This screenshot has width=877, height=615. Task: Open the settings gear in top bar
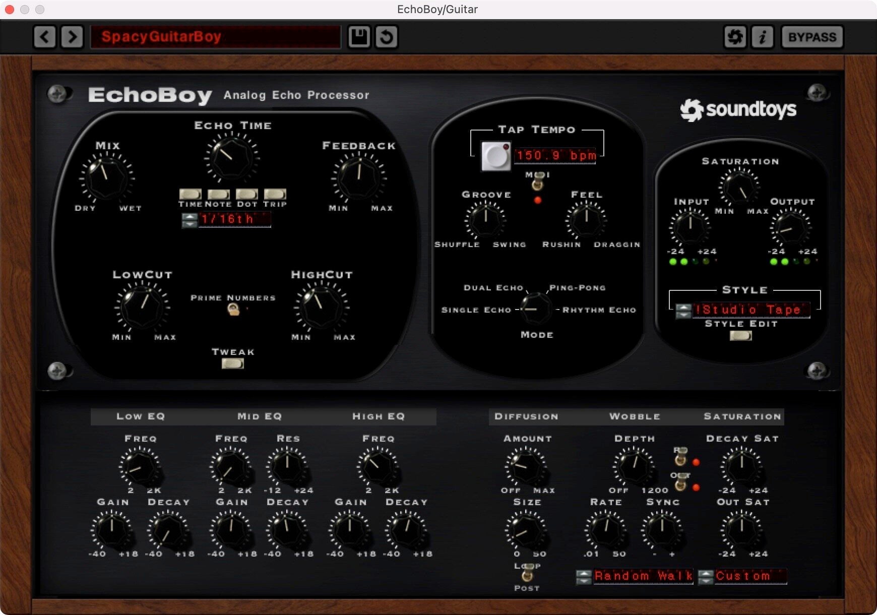pos(735,37)
